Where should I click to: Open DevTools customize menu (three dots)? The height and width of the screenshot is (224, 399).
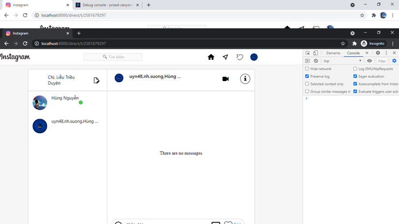pos(386,53)
